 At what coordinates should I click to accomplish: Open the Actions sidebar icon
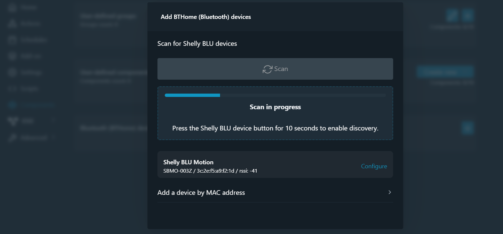click(x=12, y=24)
